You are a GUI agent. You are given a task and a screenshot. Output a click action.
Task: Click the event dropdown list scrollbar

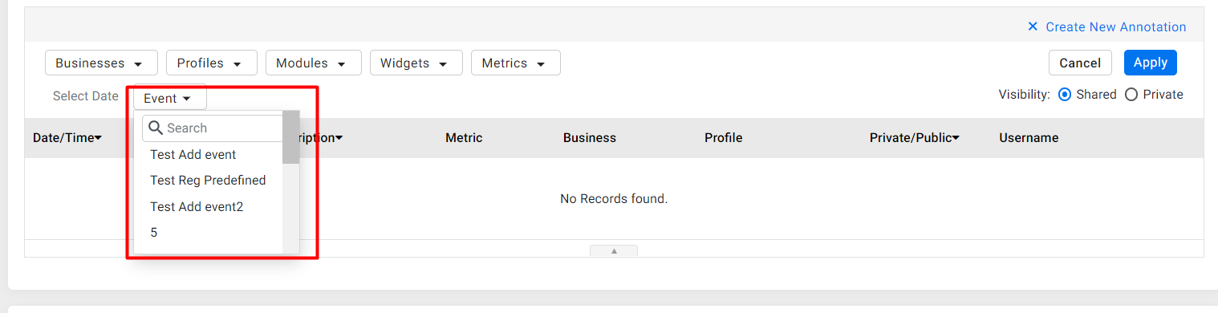click(x=290, y=137)
